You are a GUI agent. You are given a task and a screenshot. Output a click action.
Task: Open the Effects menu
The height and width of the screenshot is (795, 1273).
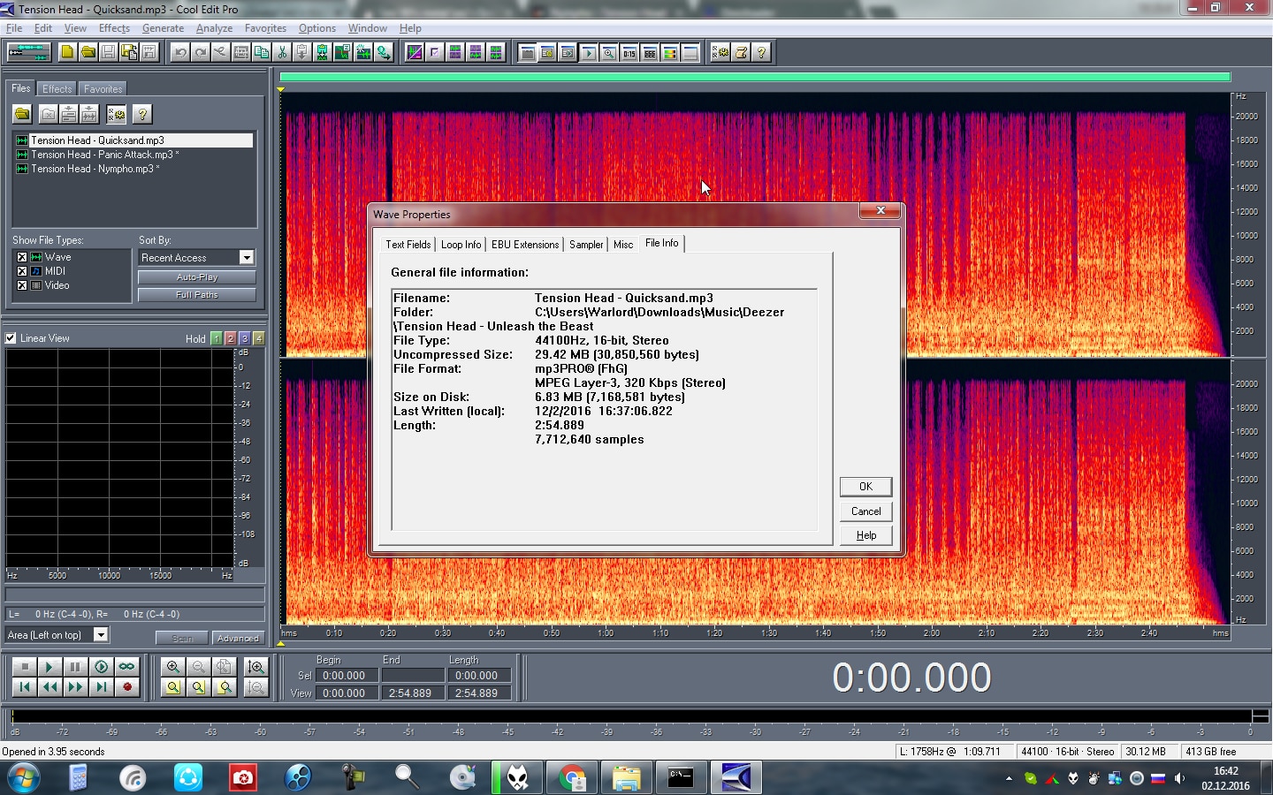pyautogui.click(x=114, y=28)
